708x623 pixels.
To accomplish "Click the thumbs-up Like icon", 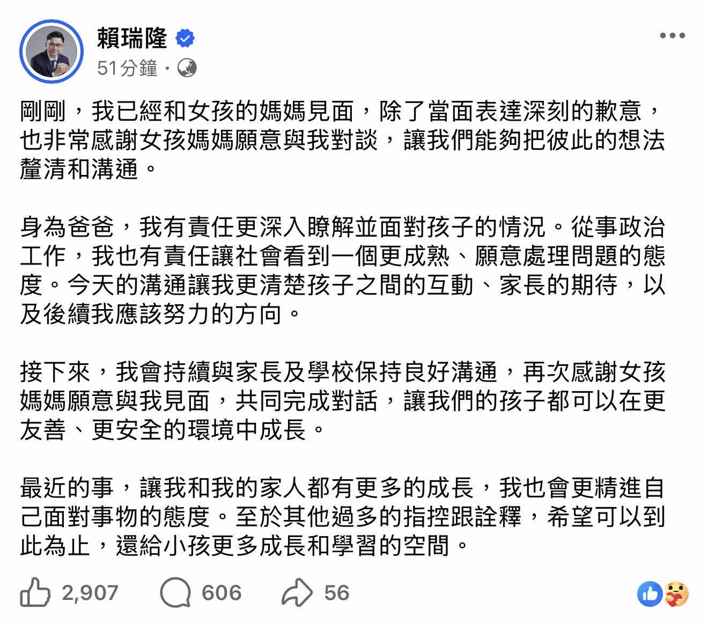I will pyautogui.click(x=35, y=592).
